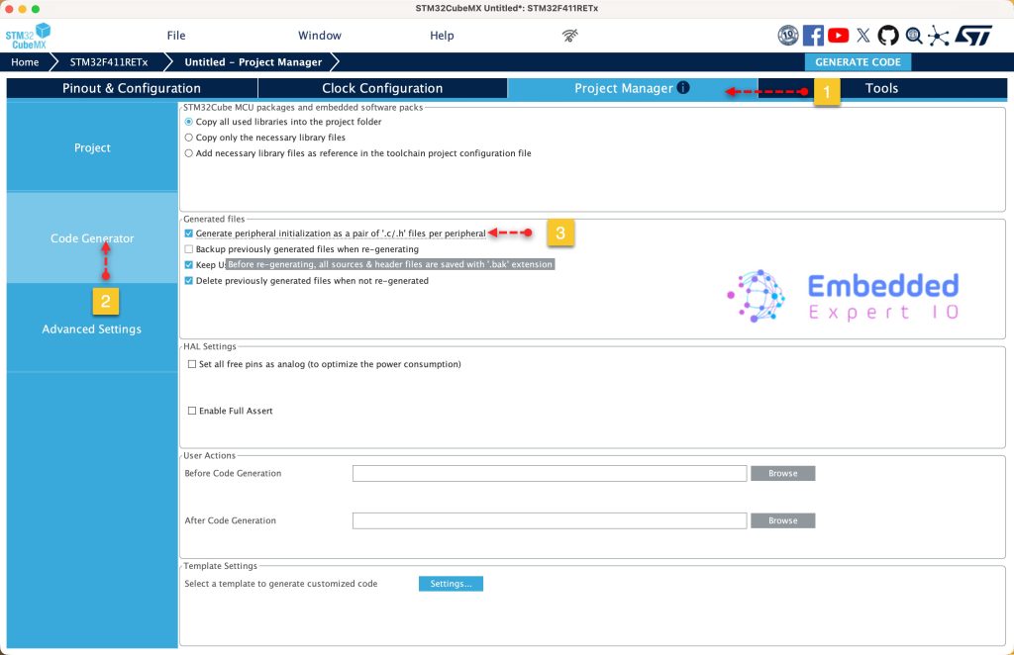Switch to the Clock Configuration tab
The image size is (1014, 655).
pos(382,88)
